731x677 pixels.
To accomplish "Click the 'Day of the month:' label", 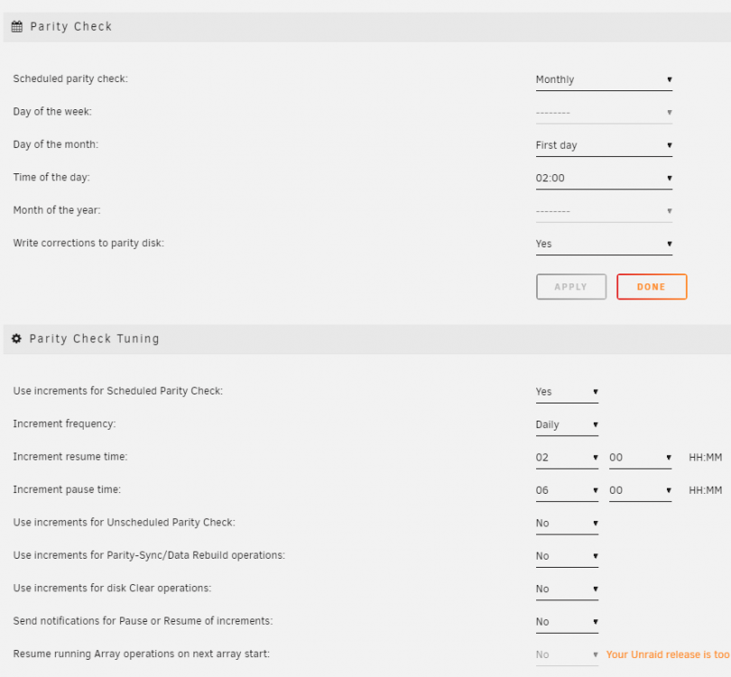I will (x=56, y=144).
